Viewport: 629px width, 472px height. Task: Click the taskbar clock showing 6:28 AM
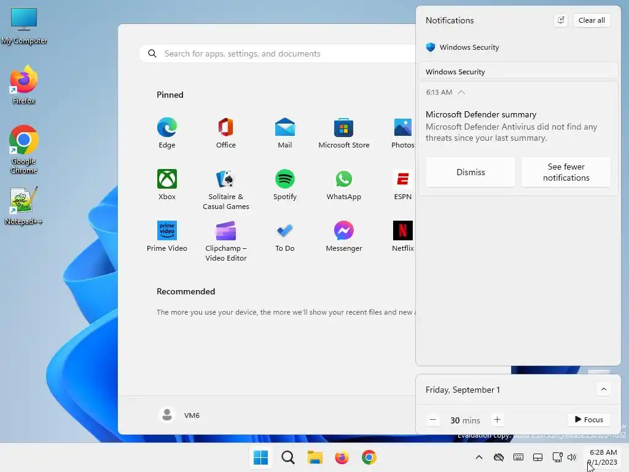[x=603, y=457]
